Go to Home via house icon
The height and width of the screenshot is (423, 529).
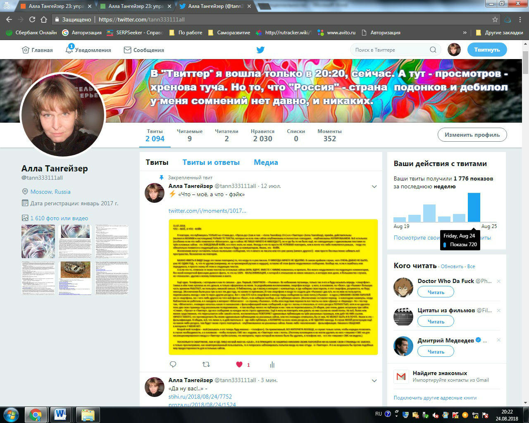25,50
